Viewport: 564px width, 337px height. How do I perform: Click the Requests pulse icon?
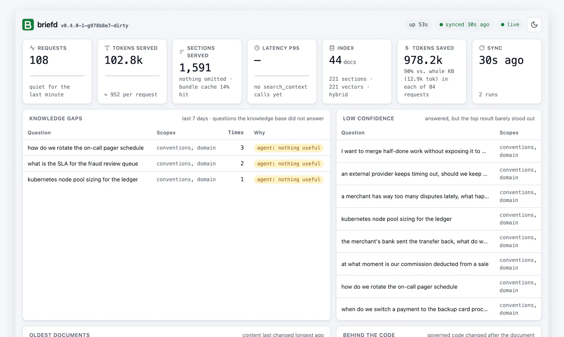(x=32, y=48)
